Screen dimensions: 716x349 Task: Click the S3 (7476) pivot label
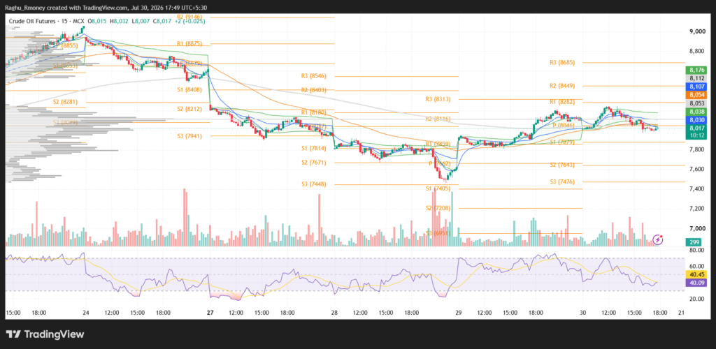pyautogui.click(x=562, y=181)
